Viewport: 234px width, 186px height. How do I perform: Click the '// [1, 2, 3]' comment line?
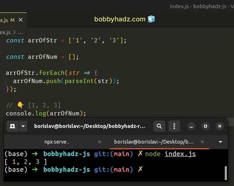tap(33, 105)
